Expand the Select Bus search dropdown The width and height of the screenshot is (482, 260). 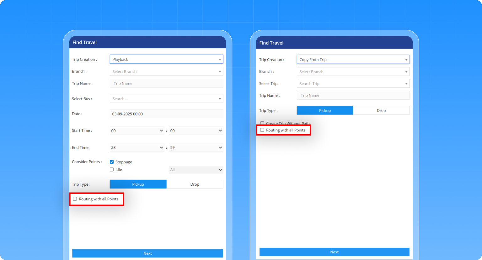click(x=166, y=99)
